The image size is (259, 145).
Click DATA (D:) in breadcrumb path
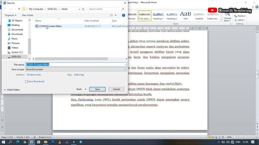tap(52, 9)
